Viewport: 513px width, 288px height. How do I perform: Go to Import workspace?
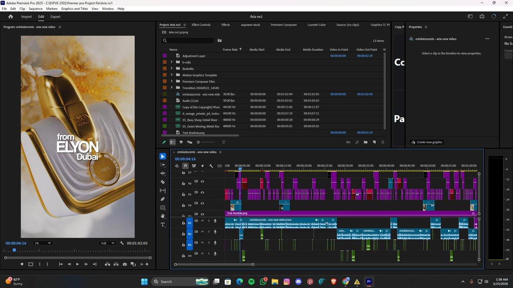coord(27,17)
